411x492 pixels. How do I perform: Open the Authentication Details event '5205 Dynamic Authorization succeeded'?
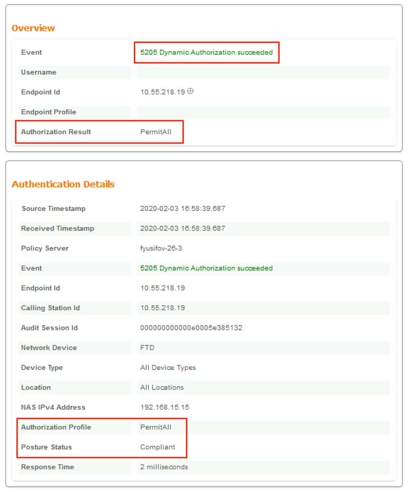206,268
